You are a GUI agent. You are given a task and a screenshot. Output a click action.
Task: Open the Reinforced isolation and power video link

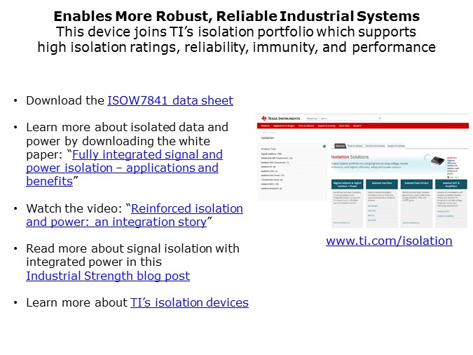(x=135, y=215)
